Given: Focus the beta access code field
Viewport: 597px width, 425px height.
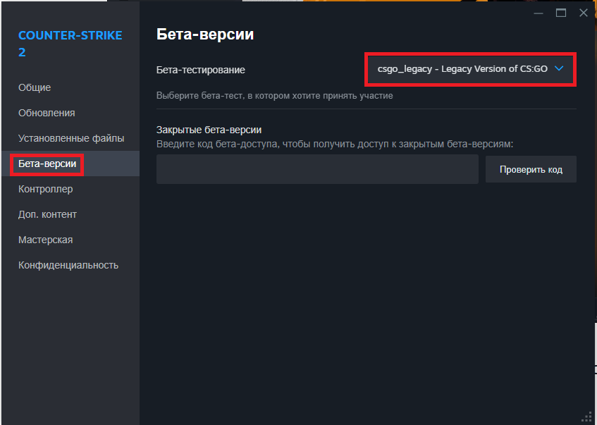Looking at the screenshot, I should (x=317, y=169).
